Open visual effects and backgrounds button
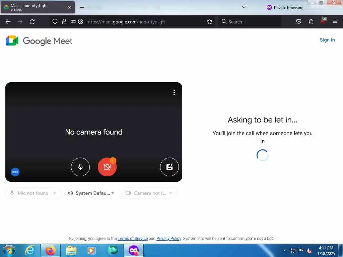Screen dimensions: 343x257 coord(169,167)
